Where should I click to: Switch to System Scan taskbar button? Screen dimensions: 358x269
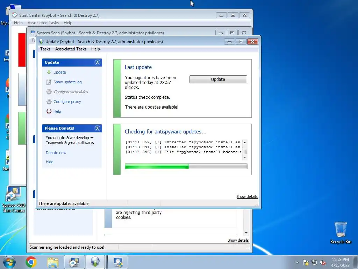pyautogui.click(x=118, y=262)
